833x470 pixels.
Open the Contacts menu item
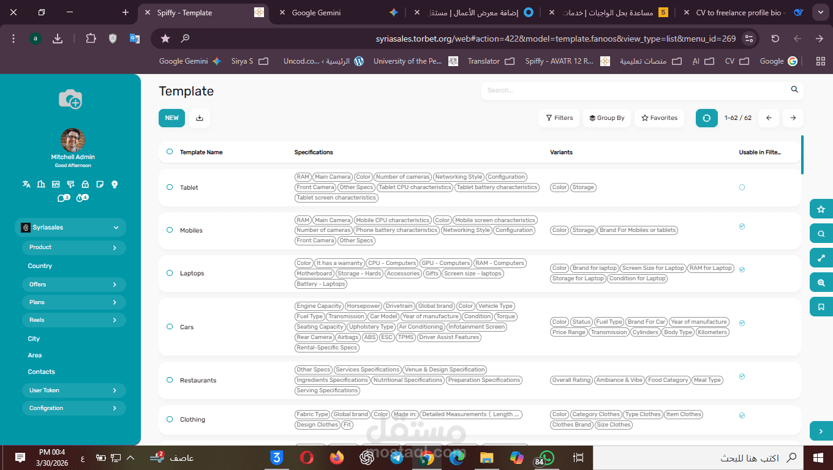[41, 372]
